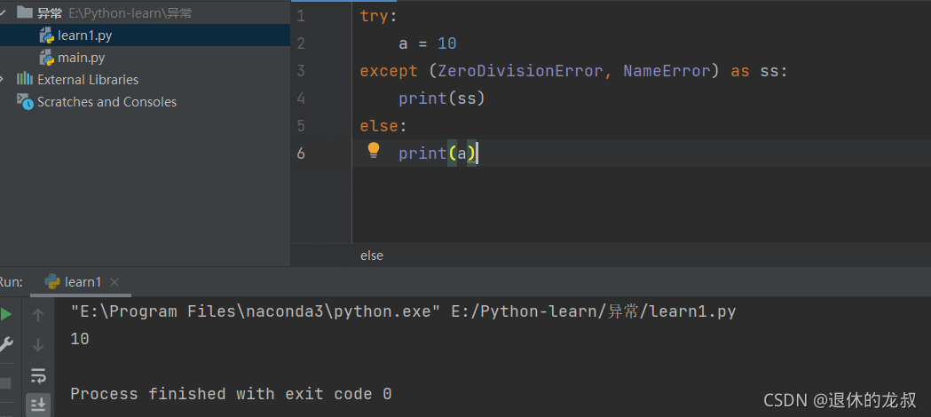The image size is (931, 417).
Task: Click the Down the stack trace arrow
Action: coord(38,344)
